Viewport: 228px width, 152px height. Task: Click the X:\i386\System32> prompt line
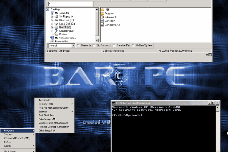point(127,115)
